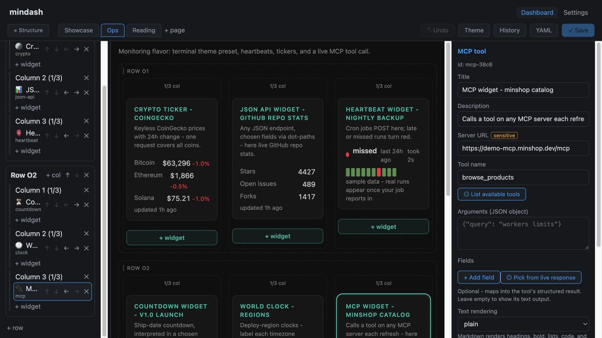
Task: Click the right properties panel scrollbar
Action: click(598, 146)
